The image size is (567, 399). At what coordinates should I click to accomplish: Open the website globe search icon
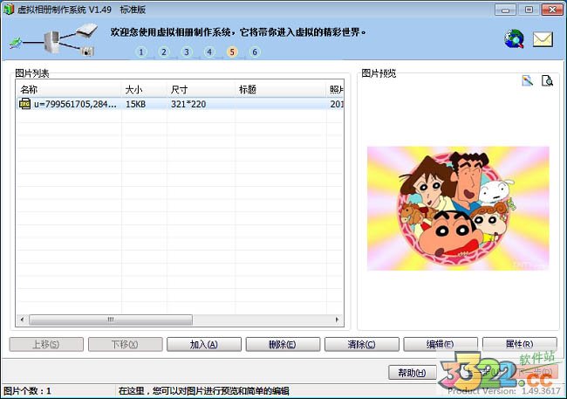[514, 39]
